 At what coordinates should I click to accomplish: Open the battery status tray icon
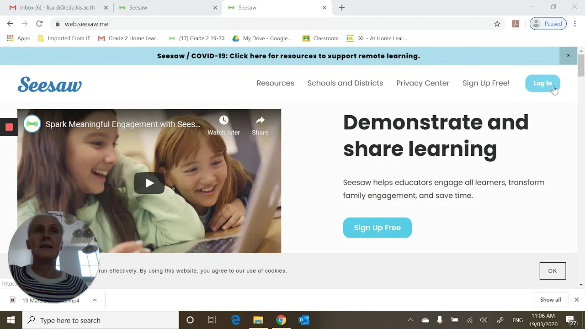(454, 320)
